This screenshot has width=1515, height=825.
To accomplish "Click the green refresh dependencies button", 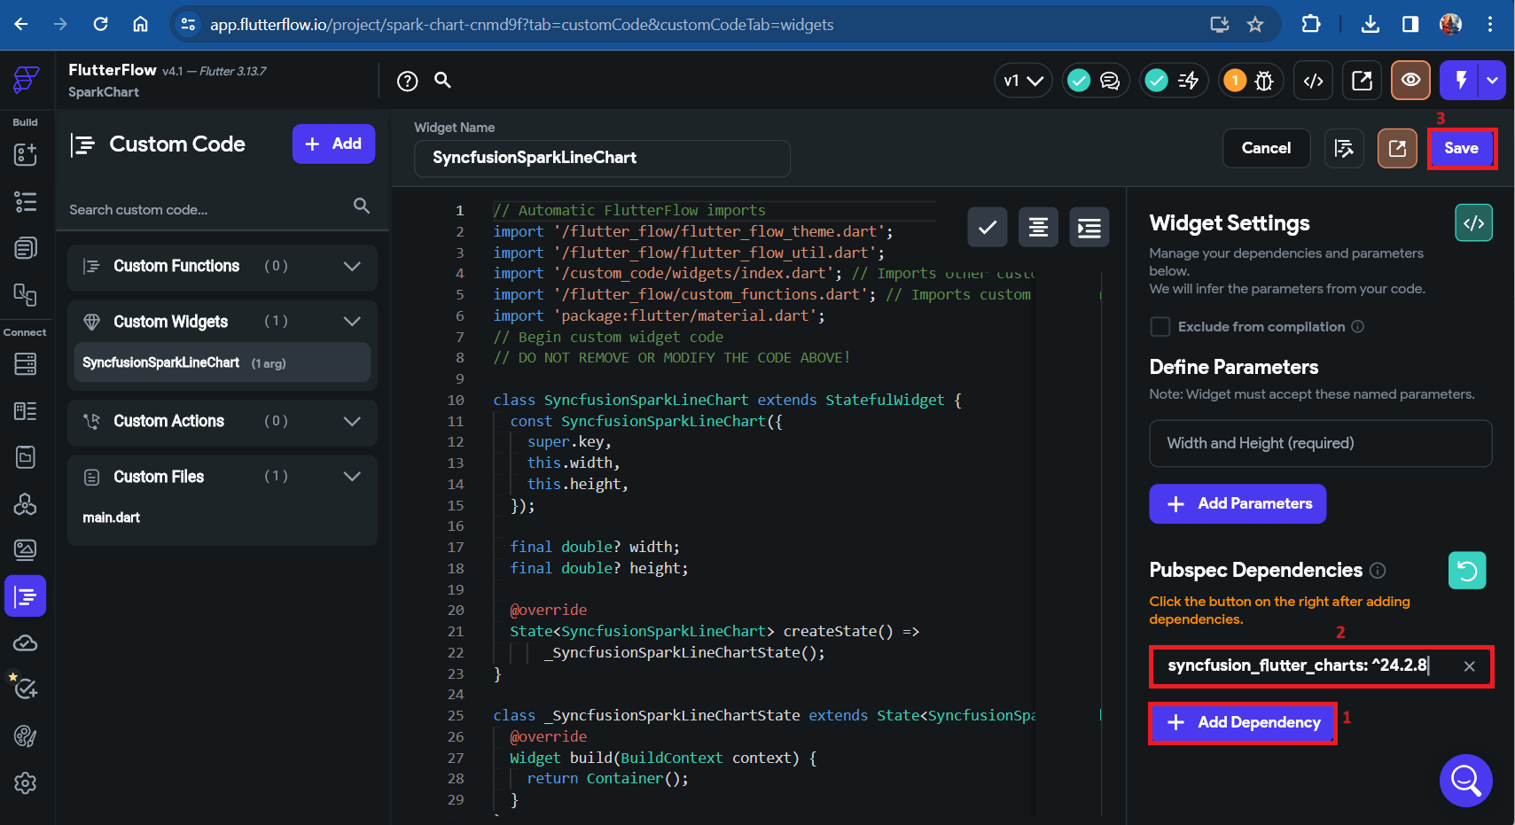I will click(x=1467, y=571).
